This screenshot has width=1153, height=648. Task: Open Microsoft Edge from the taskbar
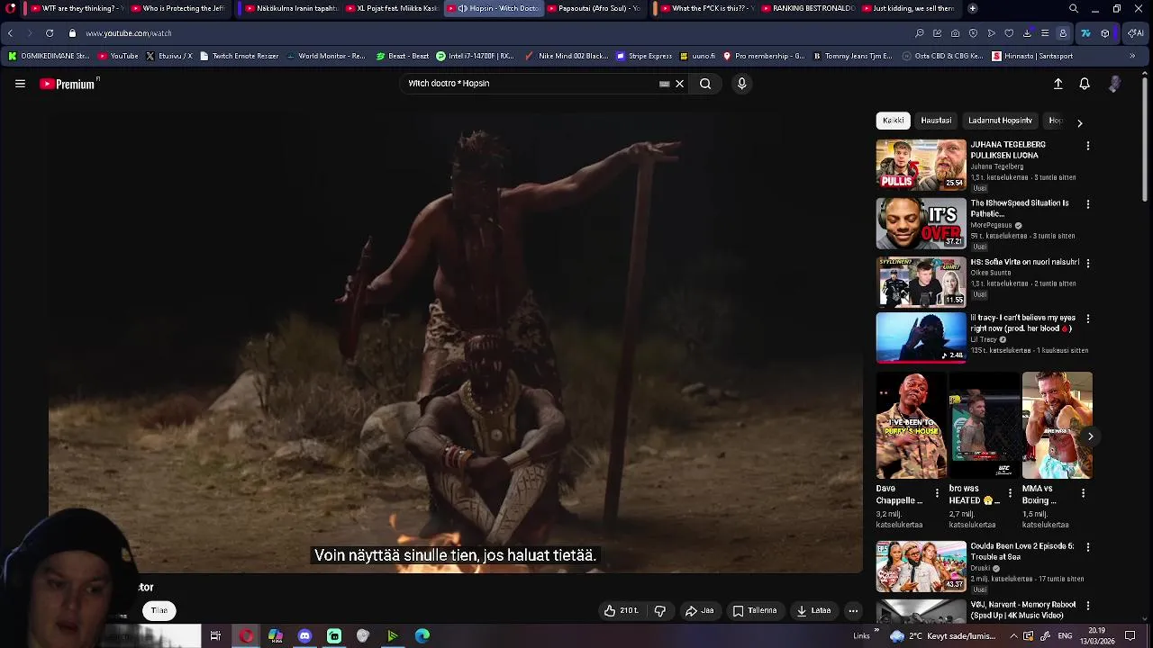[x=422, y=636]
